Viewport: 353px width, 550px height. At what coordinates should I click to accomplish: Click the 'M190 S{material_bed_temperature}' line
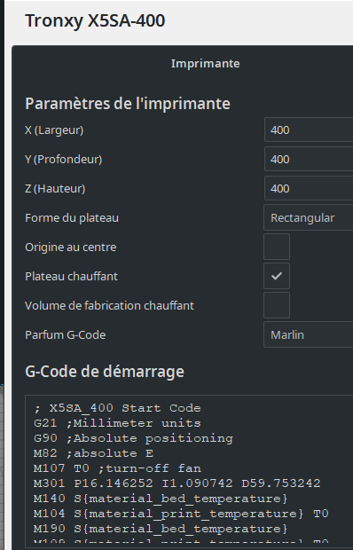tap(161, 529)
